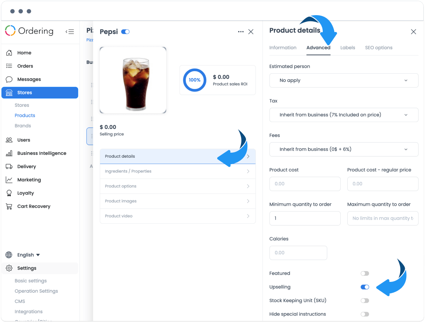
Task: Click the Marketing graph icon
Action: [9, 180]
